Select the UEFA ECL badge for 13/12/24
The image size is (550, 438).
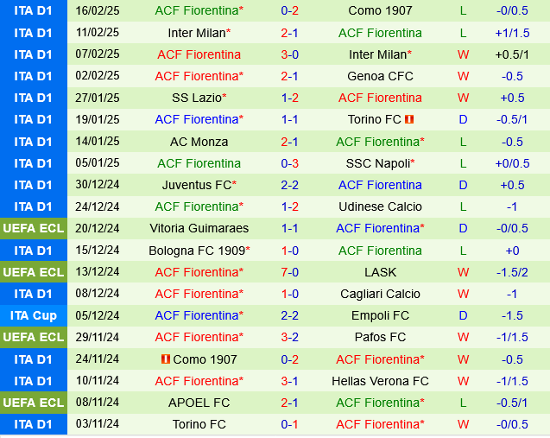click(x=34, y=272)
